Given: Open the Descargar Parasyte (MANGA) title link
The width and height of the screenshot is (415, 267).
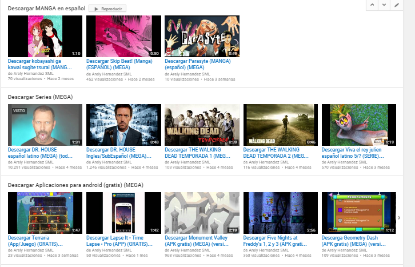Looking at the screenshot, I should (198, 64).
